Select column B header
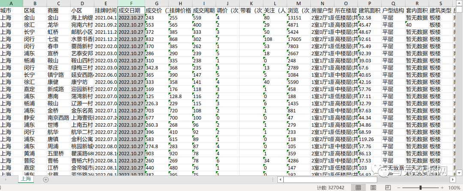This screenshot has width=463, height=191. [35, 3]
